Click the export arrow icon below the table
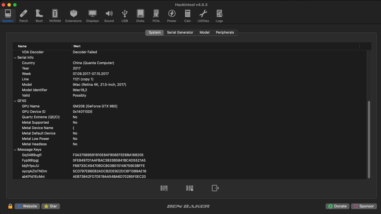 pos(215,188)
